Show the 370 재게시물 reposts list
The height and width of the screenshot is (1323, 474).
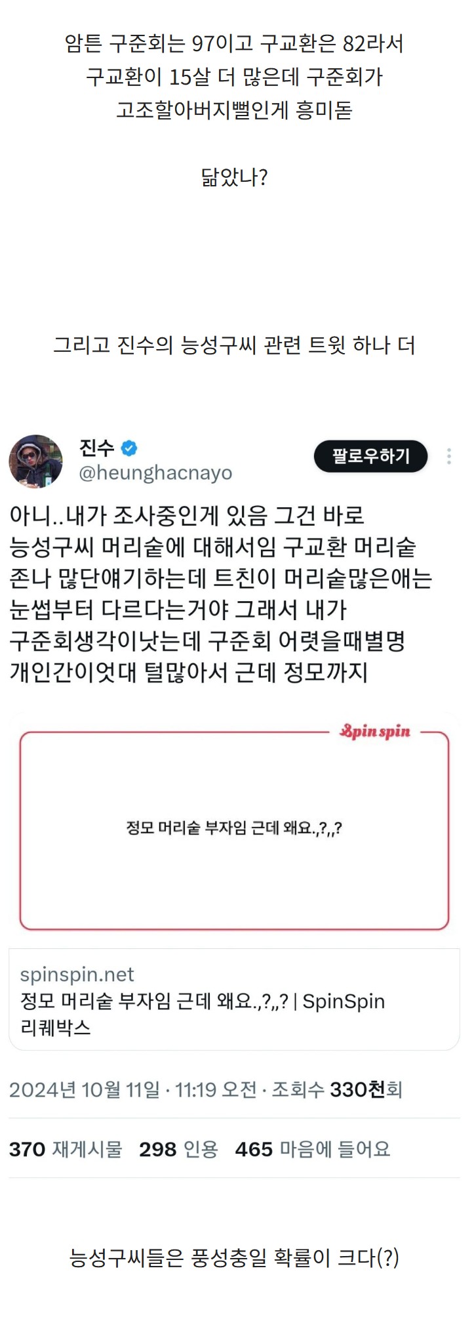pyautogui.click(x=66, y=1149)
